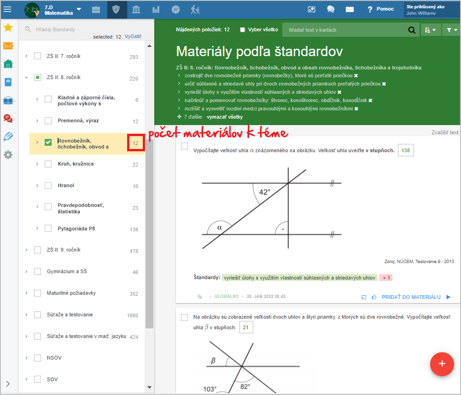Open the sort order dropdown
The image size is (461, 395).
pos(431,30)
